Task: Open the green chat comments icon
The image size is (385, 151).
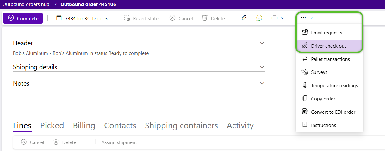Action: 259,18
